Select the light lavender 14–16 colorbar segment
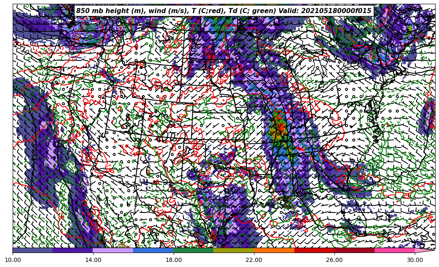The image size is (439, 267). pyautogui.click(x=113, y=250)
